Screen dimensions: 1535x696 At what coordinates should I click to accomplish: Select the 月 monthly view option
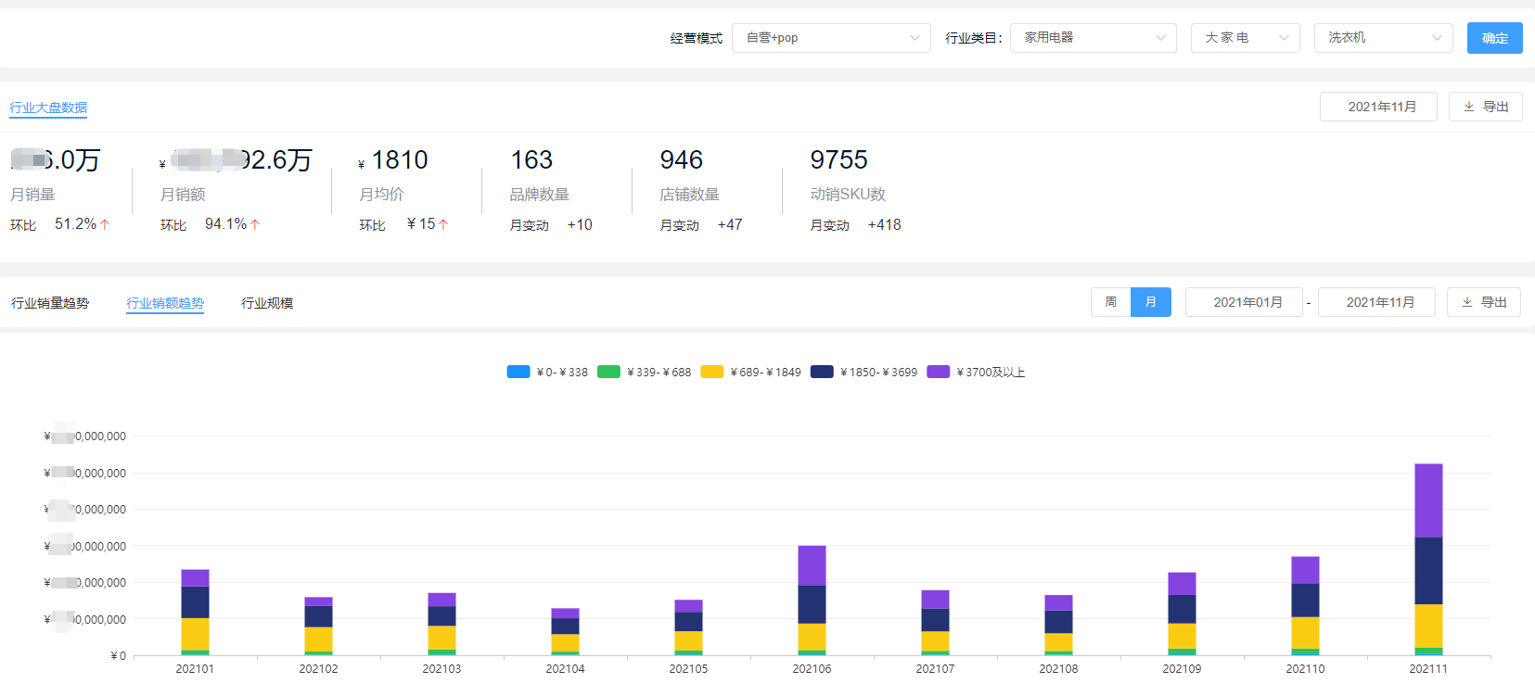[x=1151, y=302]
